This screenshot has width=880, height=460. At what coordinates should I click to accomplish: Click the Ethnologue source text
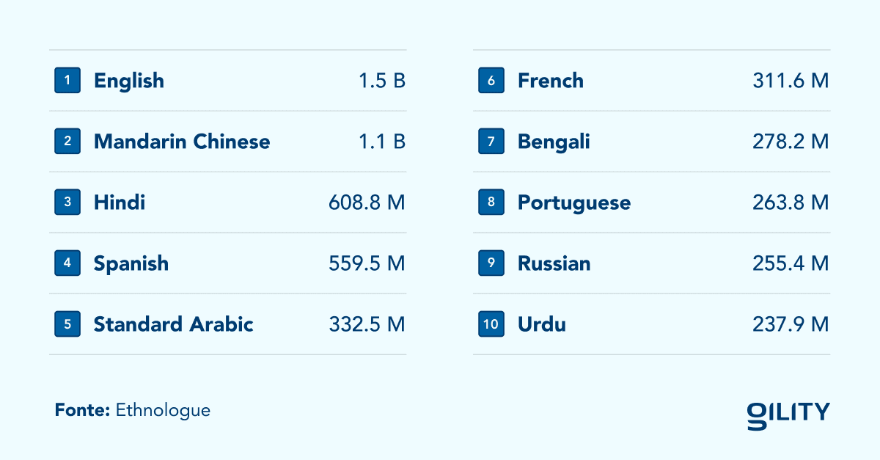coord(163,410)
